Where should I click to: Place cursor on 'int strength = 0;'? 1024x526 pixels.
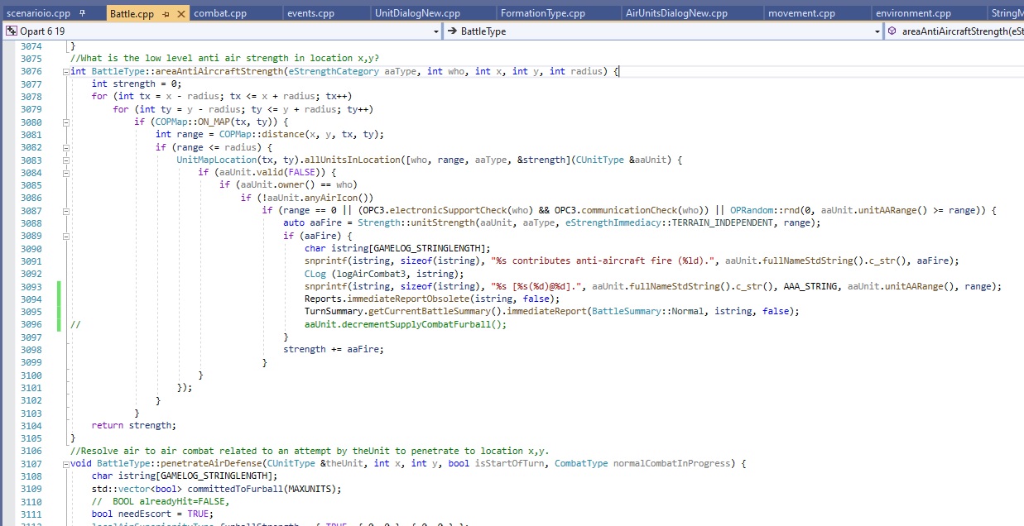(137, 84)
